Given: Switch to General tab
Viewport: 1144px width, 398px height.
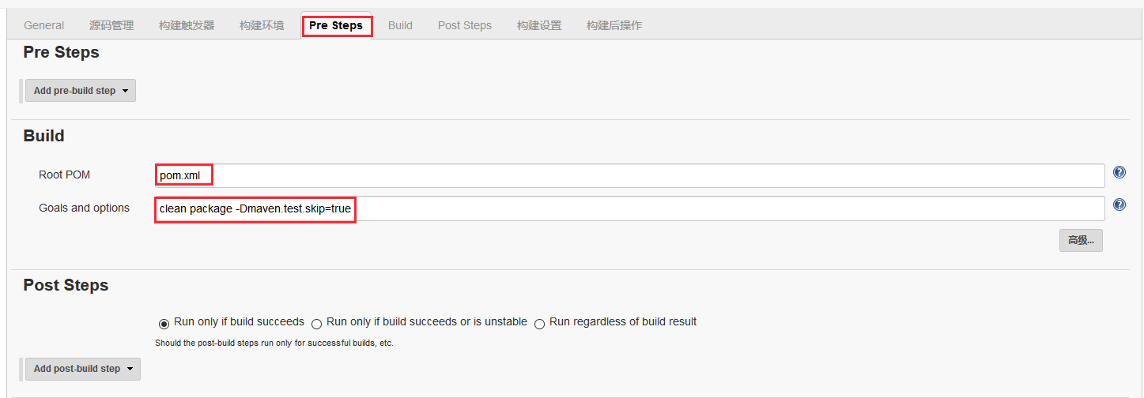Looking at the screenshot, I should [44, 25].
